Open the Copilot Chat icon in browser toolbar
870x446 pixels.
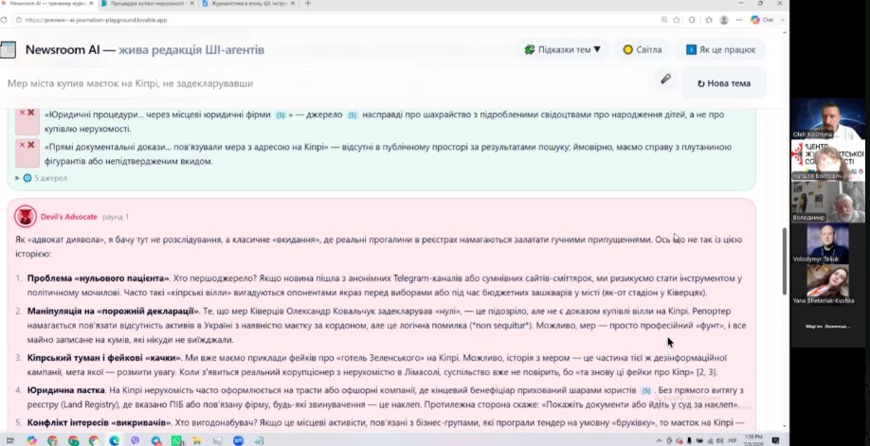point(755,20)
